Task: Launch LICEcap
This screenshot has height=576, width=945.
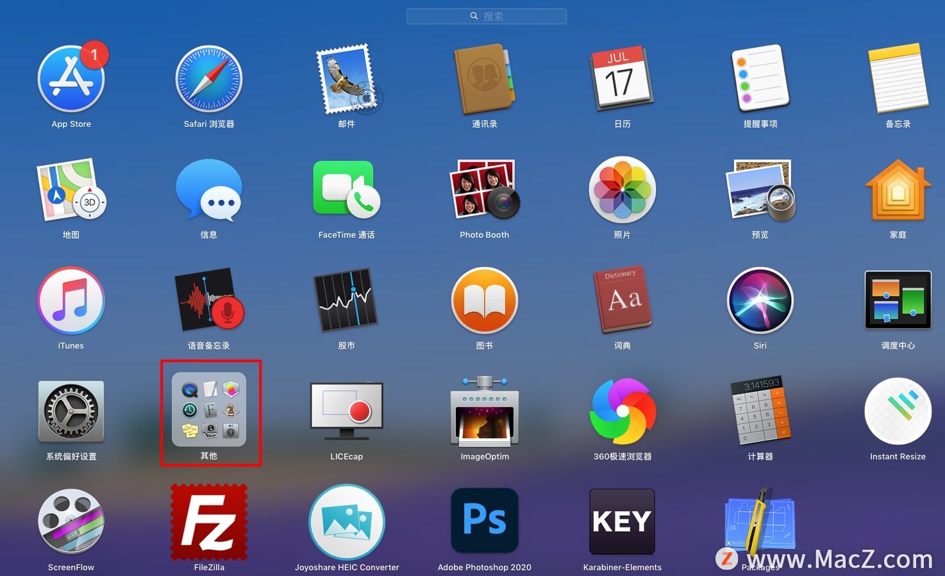Action: pyautogui.click(x=347, y=411)
